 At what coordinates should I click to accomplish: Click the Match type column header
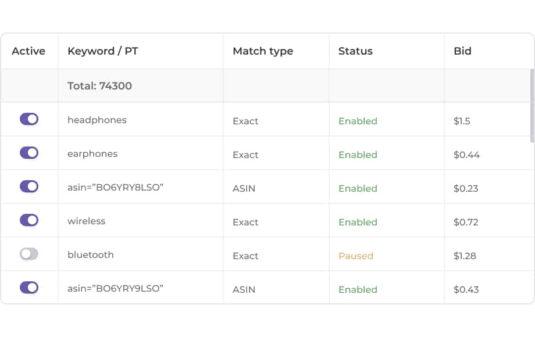pos(263,51)
